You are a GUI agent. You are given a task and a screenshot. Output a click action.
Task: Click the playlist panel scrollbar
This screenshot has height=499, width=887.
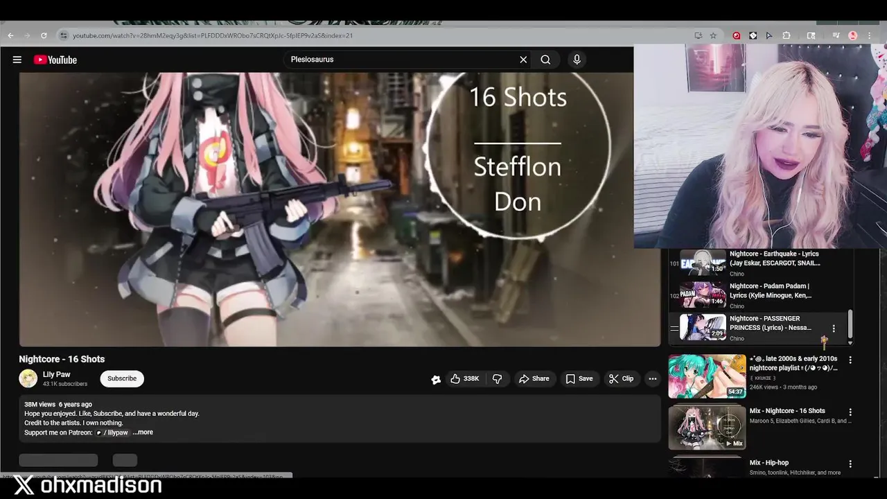pyautogui.click(x=850, y=324)
